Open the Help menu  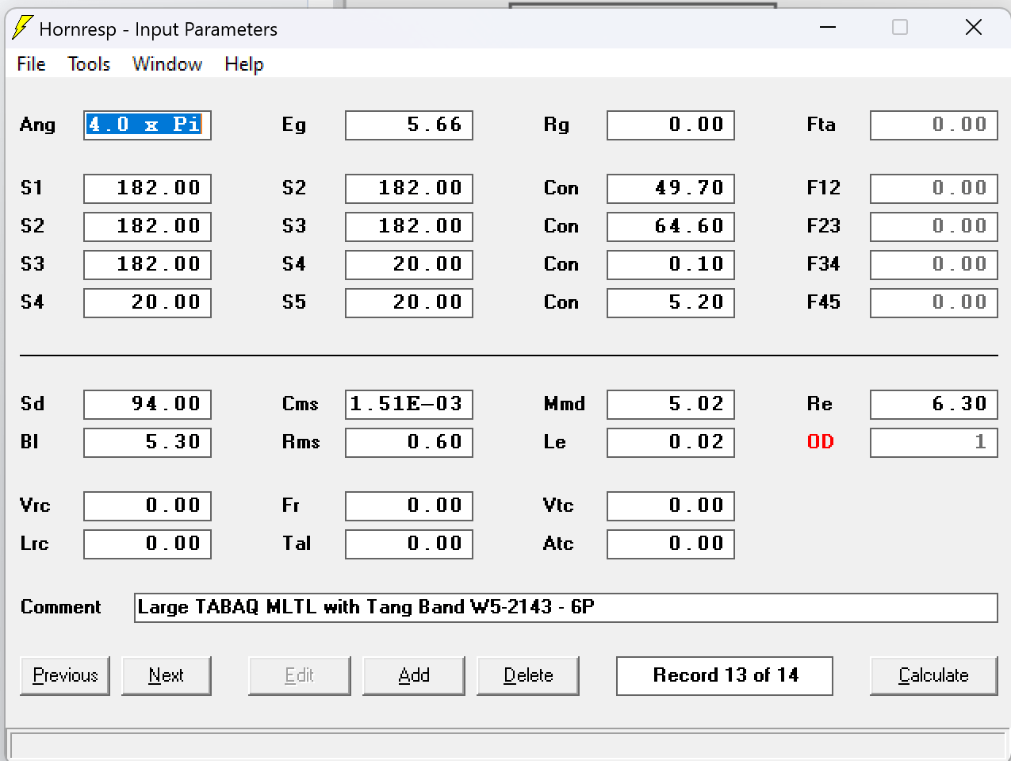click(243, 64)
